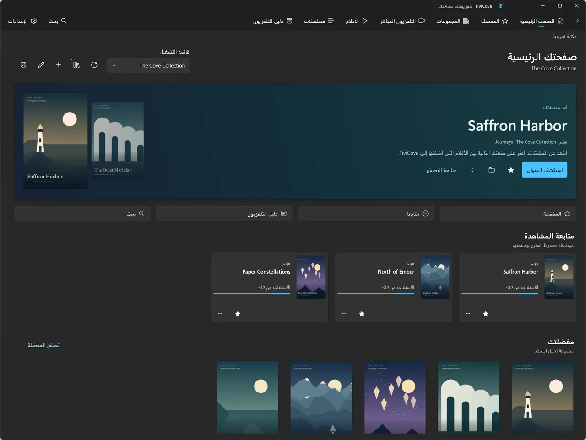Open more options on the Paper Constellations card
The width and height of the screenshot is (586, 440).
(x=220, y=314)
